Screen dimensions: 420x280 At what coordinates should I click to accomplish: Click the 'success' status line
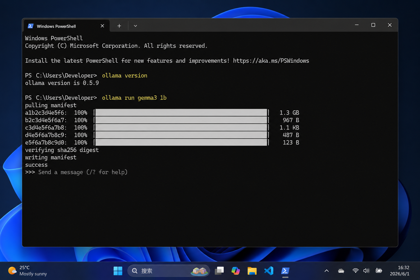coord(36,165)
